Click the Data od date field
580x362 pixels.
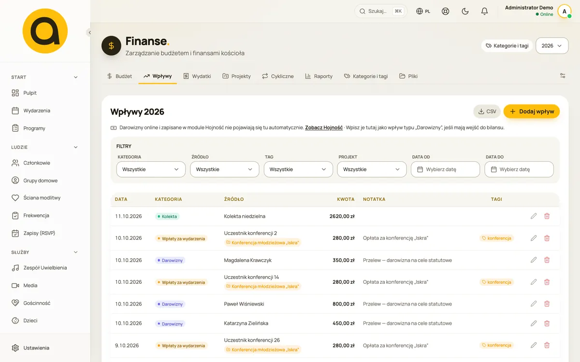coord(445,169)
